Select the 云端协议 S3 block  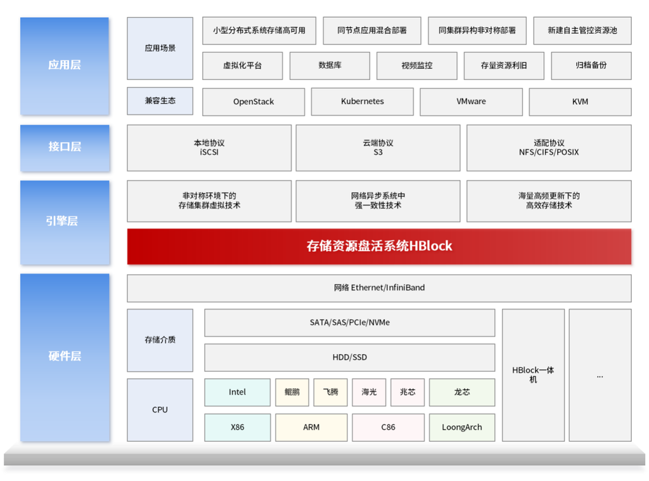pos(378,148)
